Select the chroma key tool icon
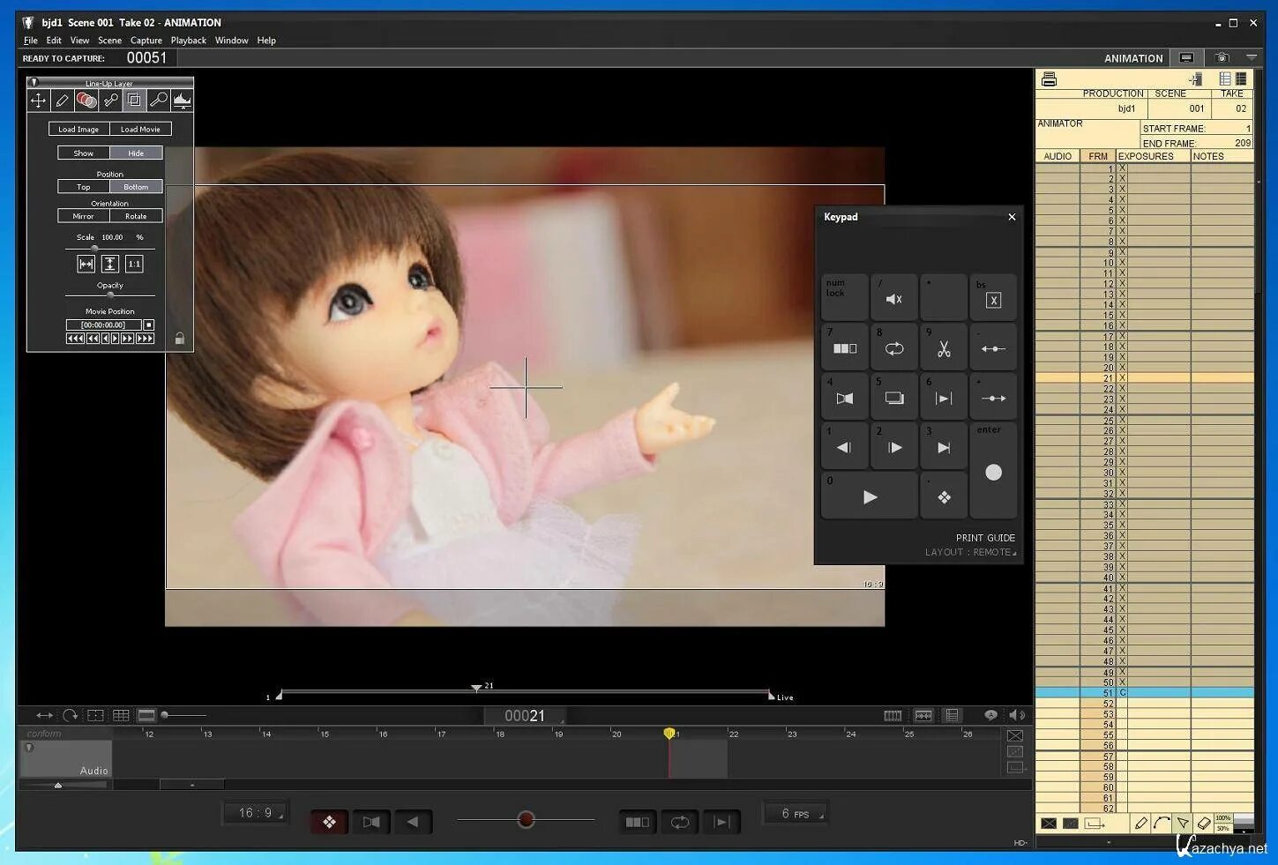1278x865 pixels. pos(110,101)
